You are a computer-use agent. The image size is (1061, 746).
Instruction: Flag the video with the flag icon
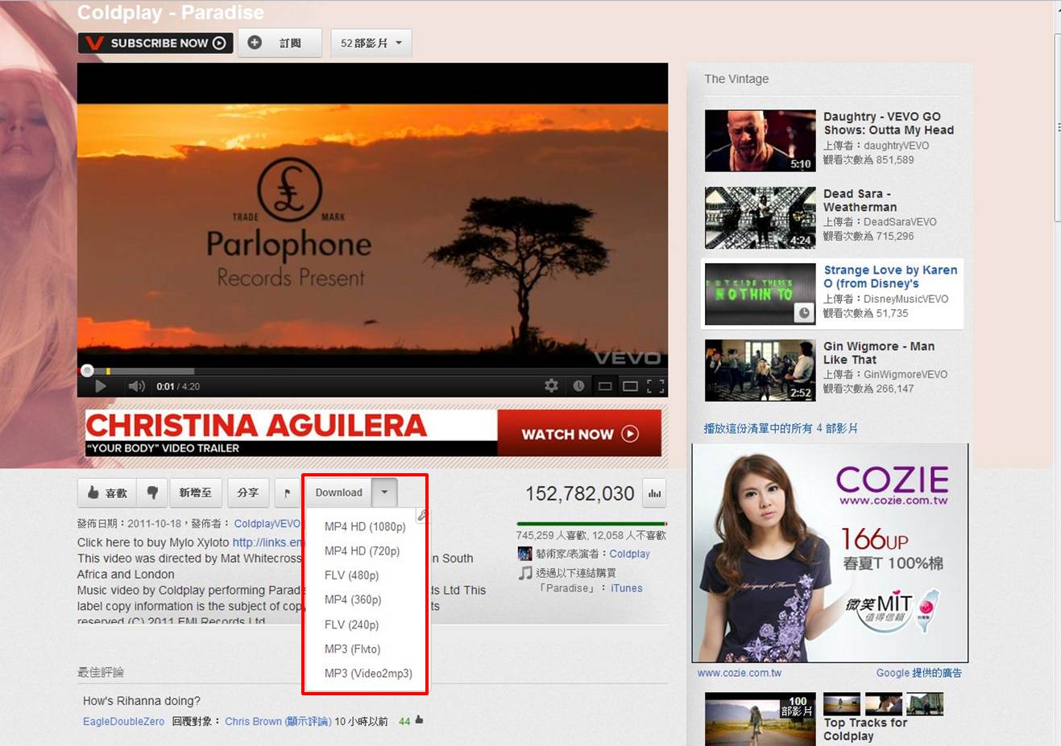pos(287,493)
